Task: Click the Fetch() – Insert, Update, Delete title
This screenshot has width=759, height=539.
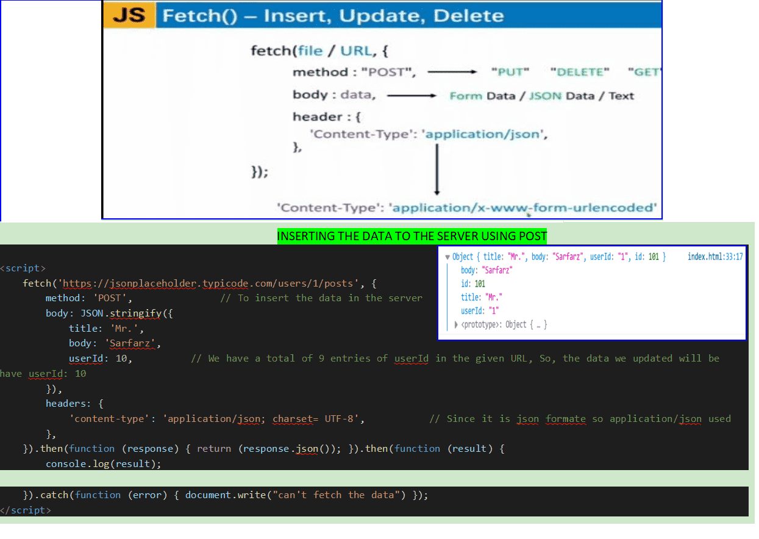Action: 333,15
